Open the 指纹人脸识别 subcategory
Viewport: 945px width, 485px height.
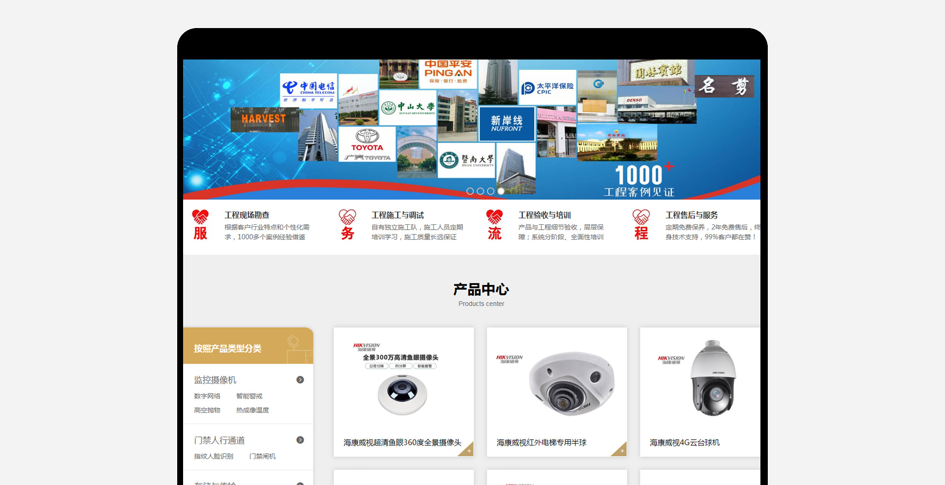point(214,456)
